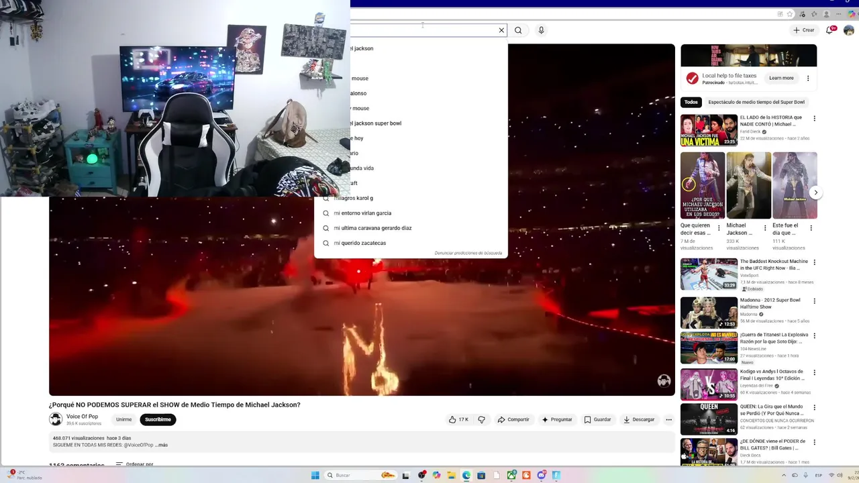Open options for 'Baddest Knockout Machine' video
859x483 pixels.
click(x=815, y=263)
